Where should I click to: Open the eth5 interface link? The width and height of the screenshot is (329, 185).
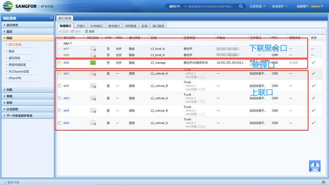(66, 123)
